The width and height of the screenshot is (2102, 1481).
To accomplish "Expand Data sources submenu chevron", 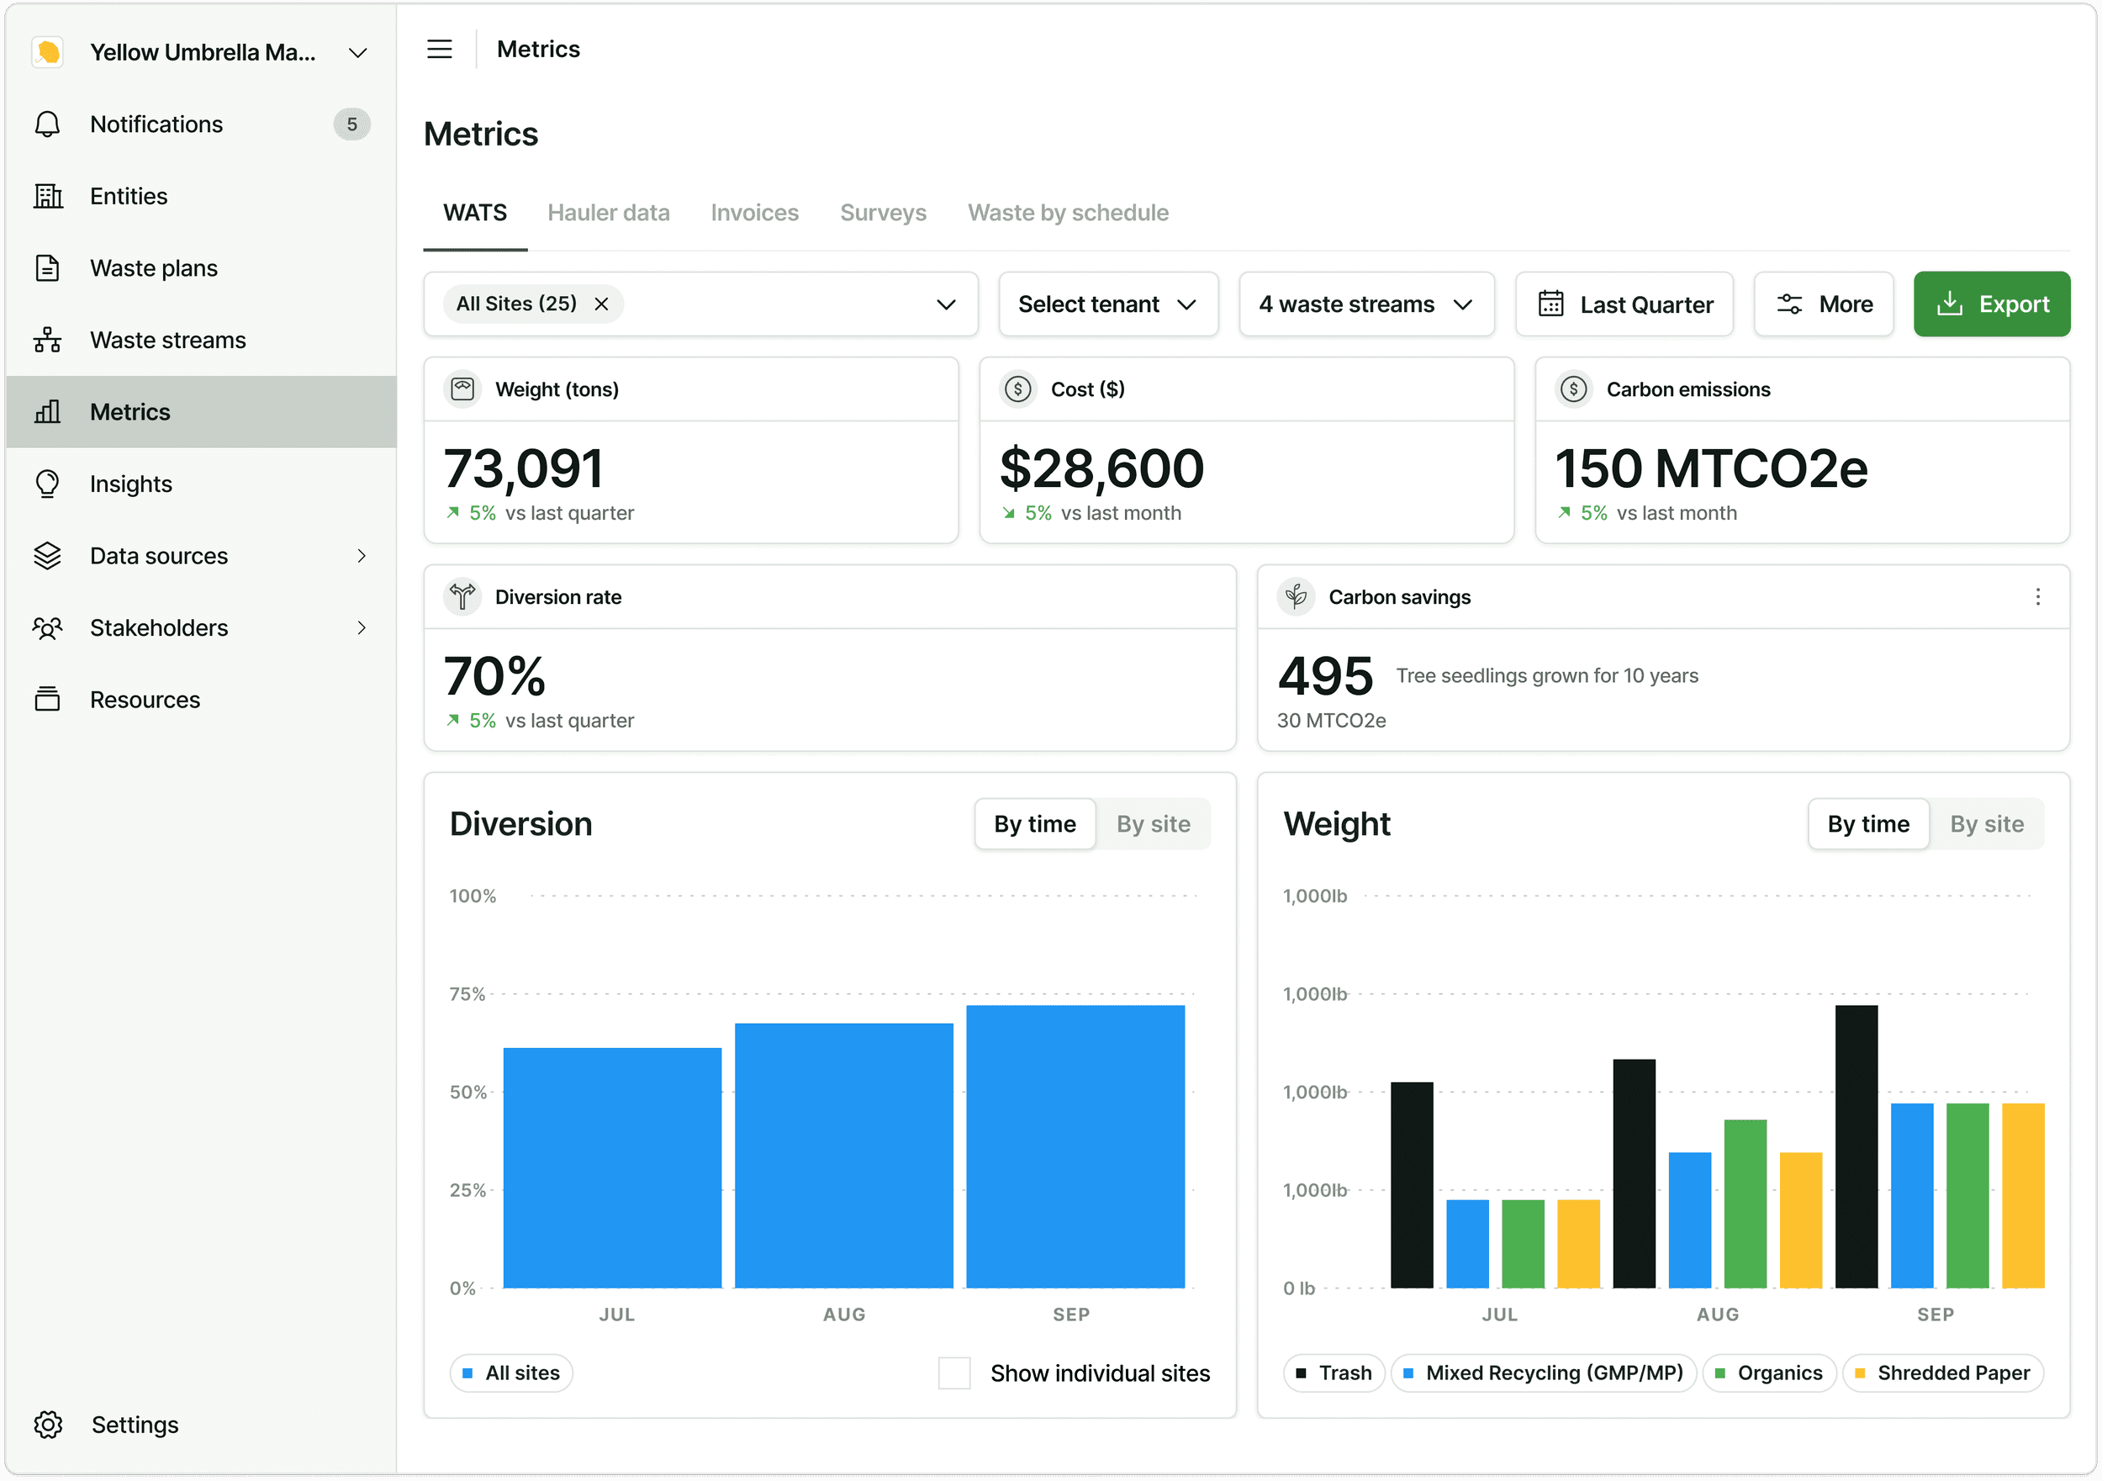I will (362, 556).
